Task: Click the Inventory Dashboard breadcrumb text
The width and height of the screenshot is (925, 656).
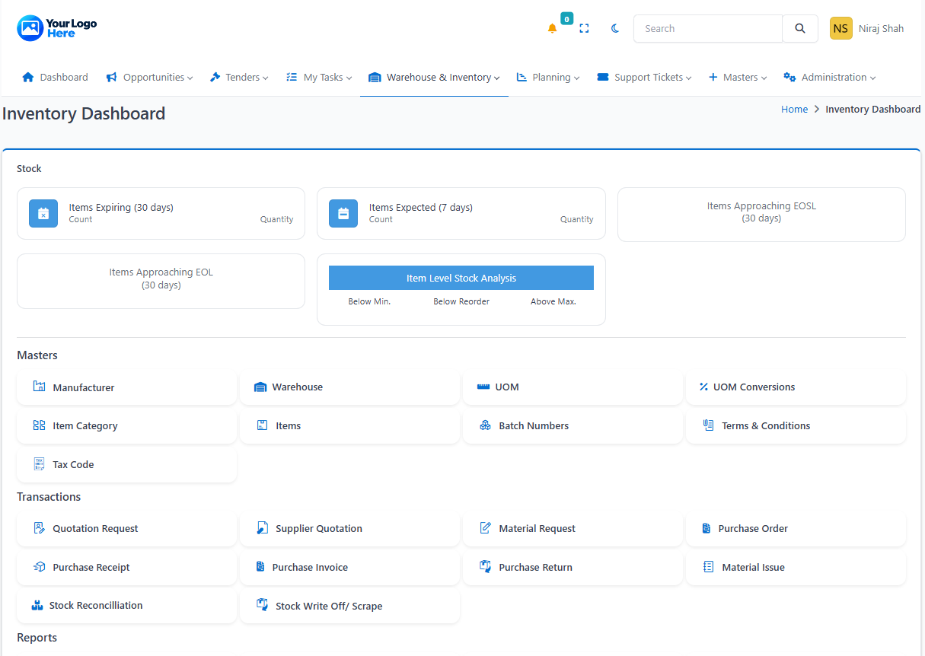Action: coord(873,110)
